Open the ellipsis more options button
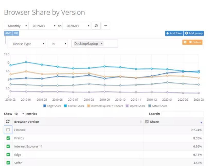Screen dimensions: 208x166 click(106, 26)
